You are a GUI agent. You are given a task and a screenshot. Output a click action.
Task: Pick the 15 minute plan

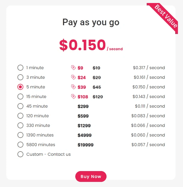tap(20, 97)
